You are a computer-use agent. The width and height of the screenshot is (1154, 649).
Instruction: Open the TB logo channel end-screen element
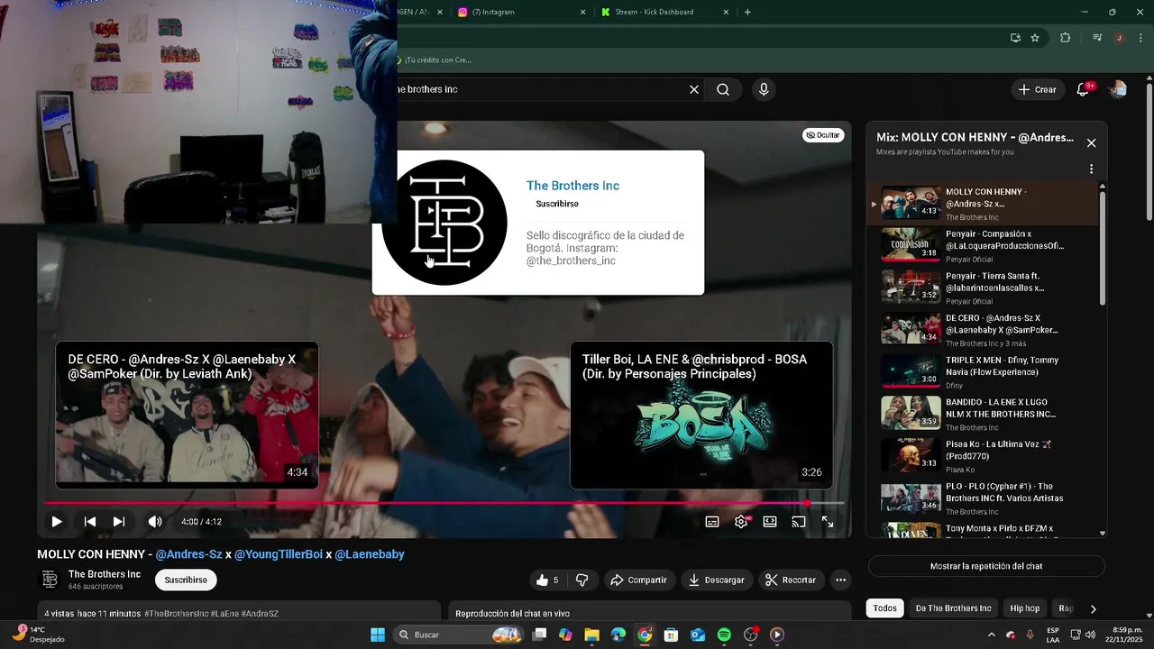[444, 223]
